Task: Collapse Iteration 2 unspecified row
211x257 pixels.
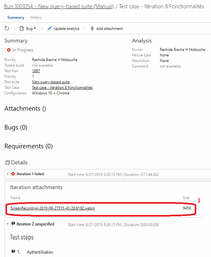Action: [x=7, y=223]
